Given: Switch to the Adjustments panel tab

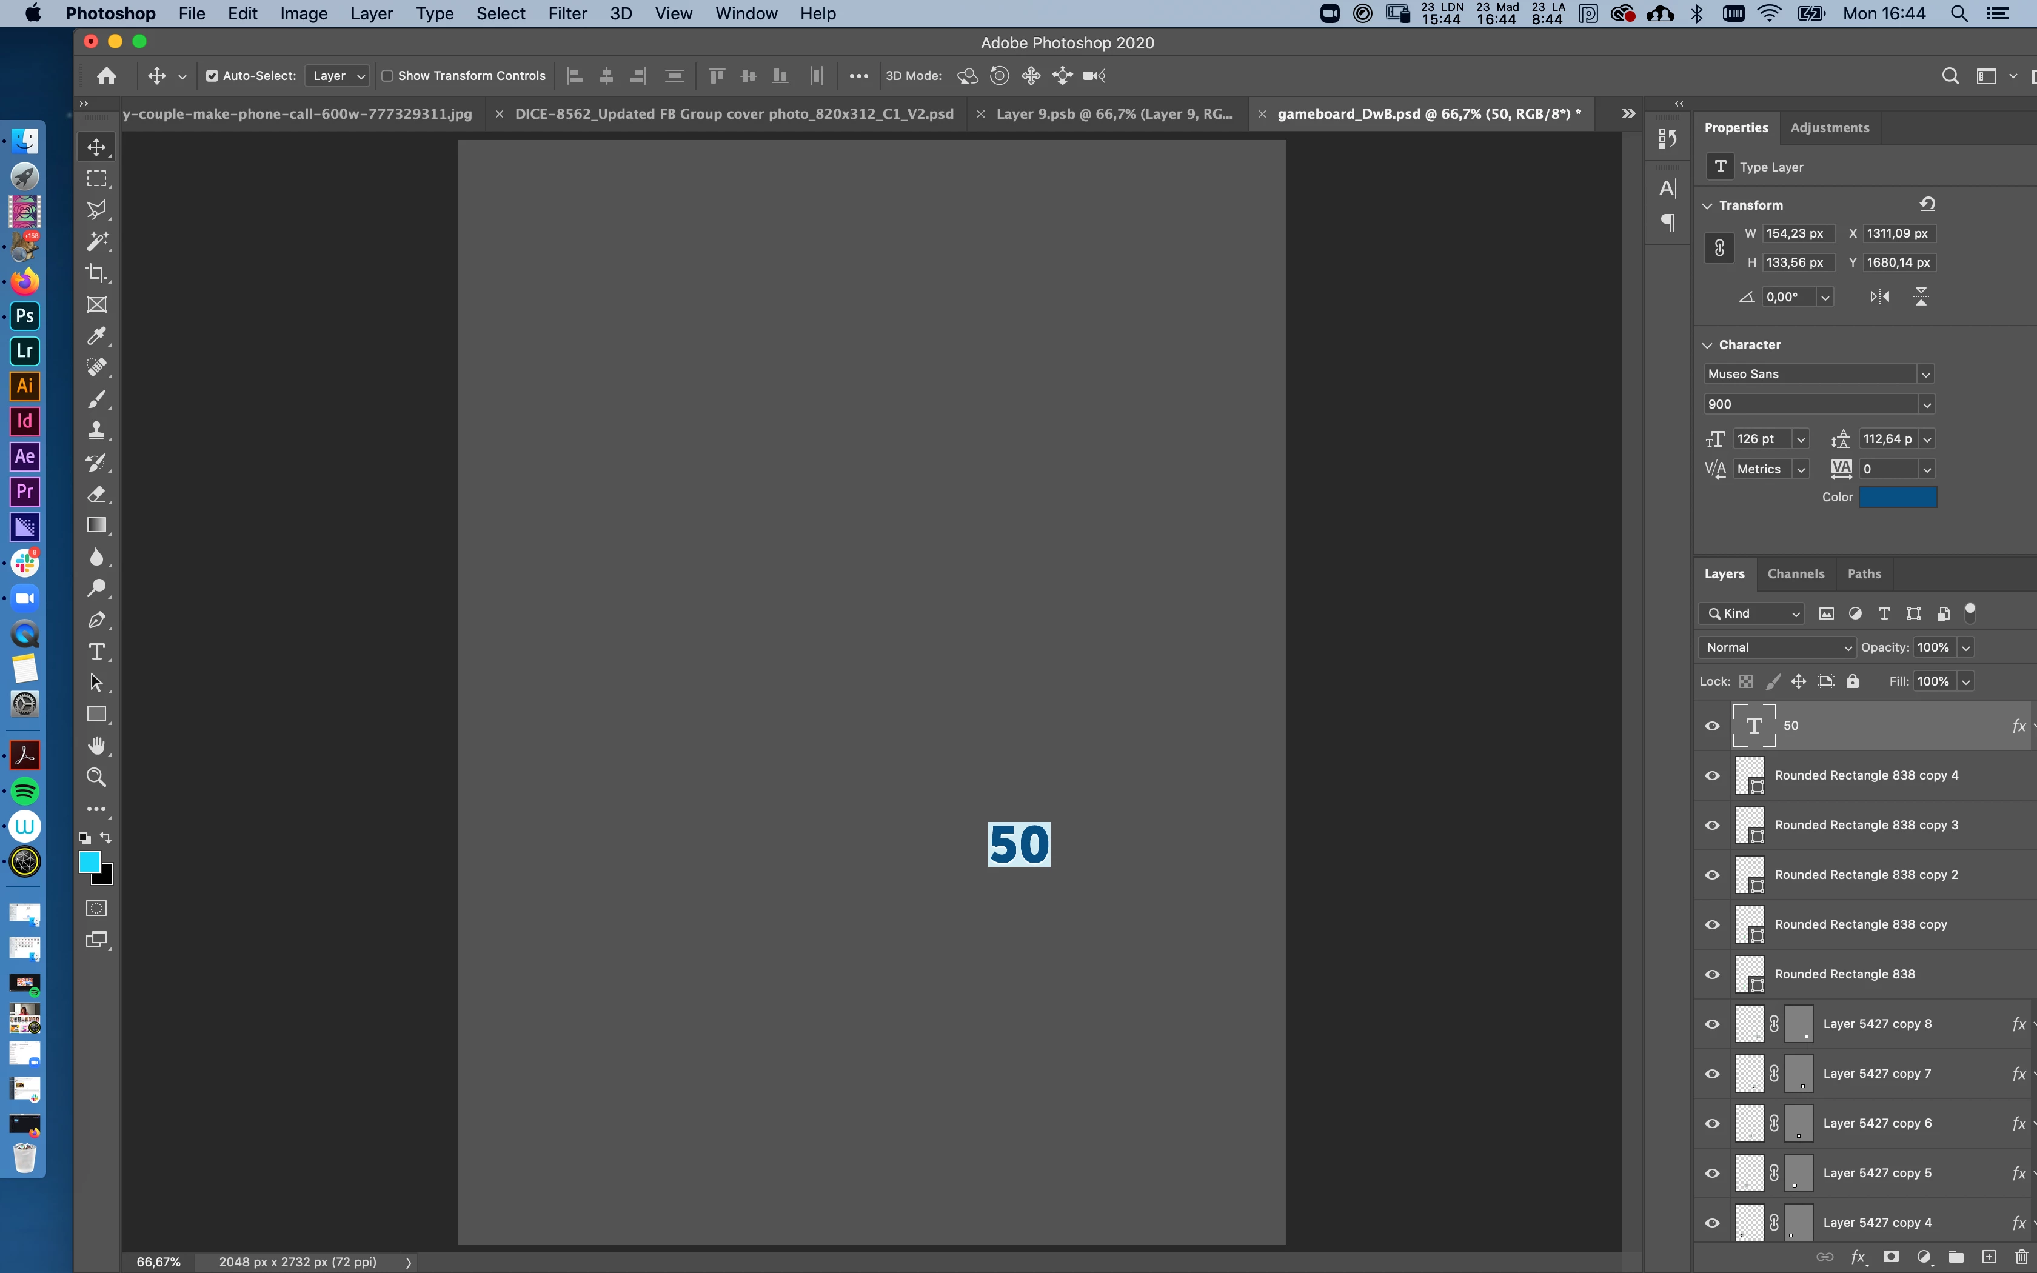Looking at the screenshot, I should [1829, 128].
